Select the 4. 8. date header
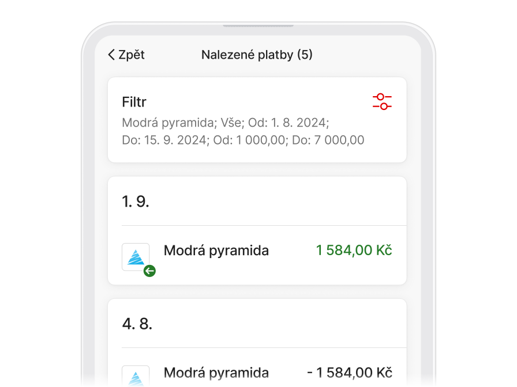 tap(137, 323)
